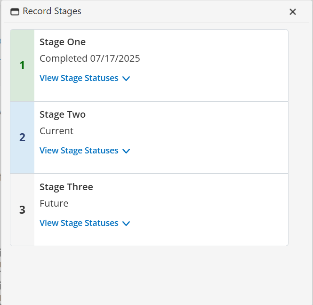
Task: Expand the chevron arrow for Stage Two statuses
Action: pos(126,151)
